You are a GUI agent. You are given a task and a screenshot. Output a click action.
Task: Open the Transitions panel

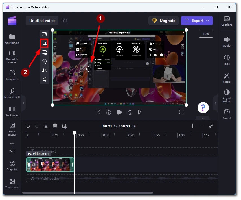click(12, 184)
